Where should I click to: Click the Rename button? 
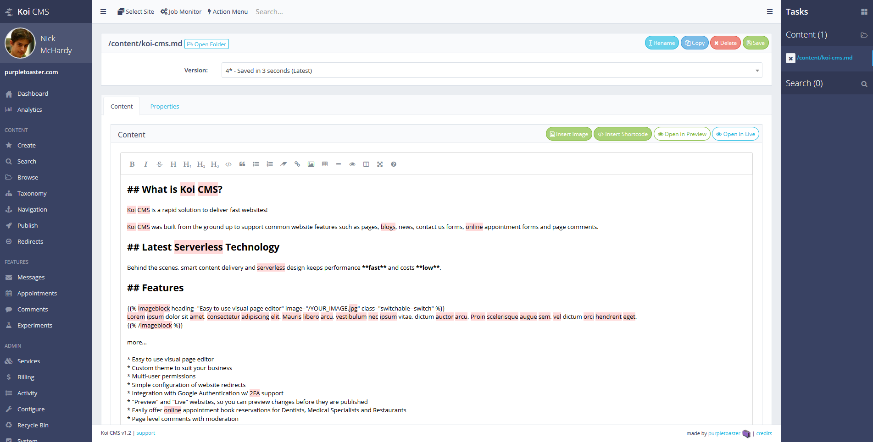(662, 43)
